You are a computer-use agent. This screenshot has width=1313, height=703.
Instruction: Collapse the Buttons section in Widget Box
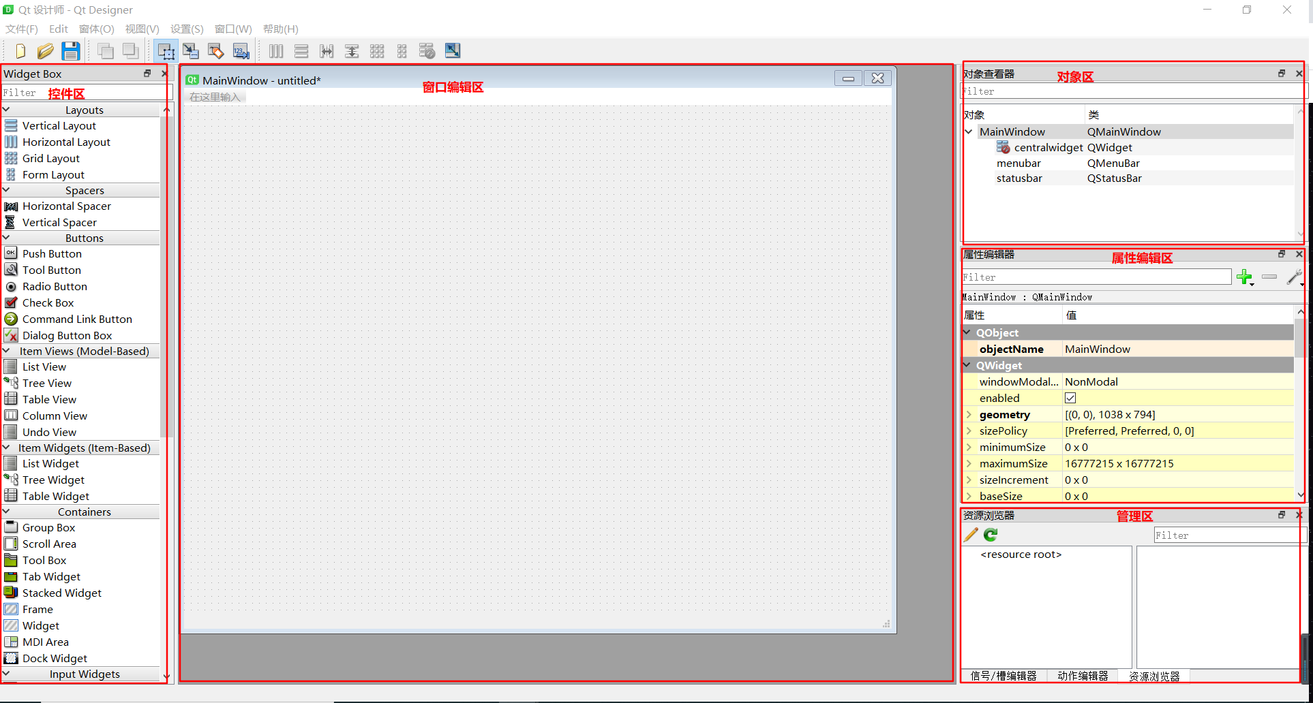[x=7, y=238]
